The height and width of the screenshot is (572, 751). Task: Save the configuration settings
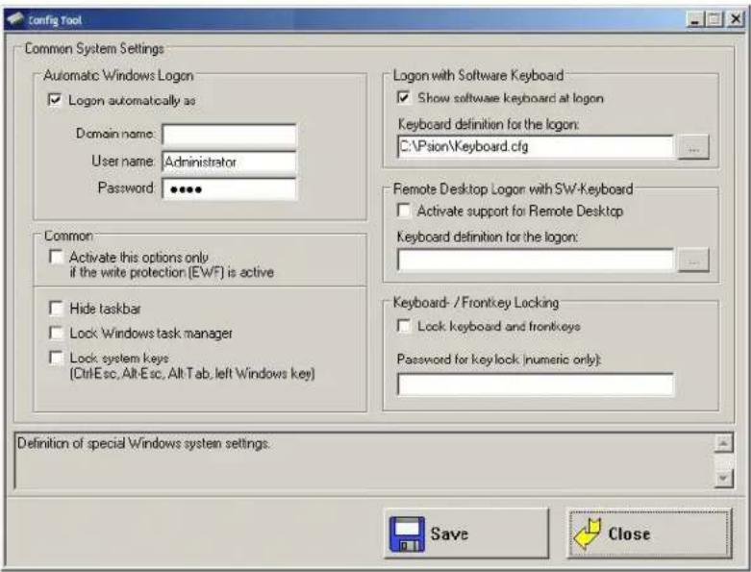pyautogui.click(x=466, y=534)
